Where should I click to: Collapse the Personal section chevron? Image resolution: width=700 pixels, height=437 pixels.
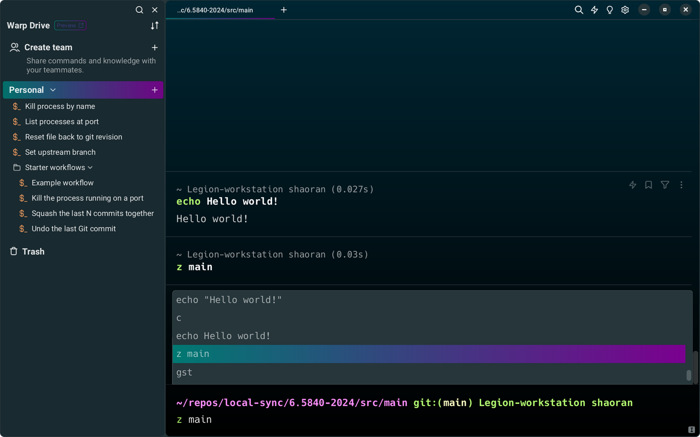[53, 90]
